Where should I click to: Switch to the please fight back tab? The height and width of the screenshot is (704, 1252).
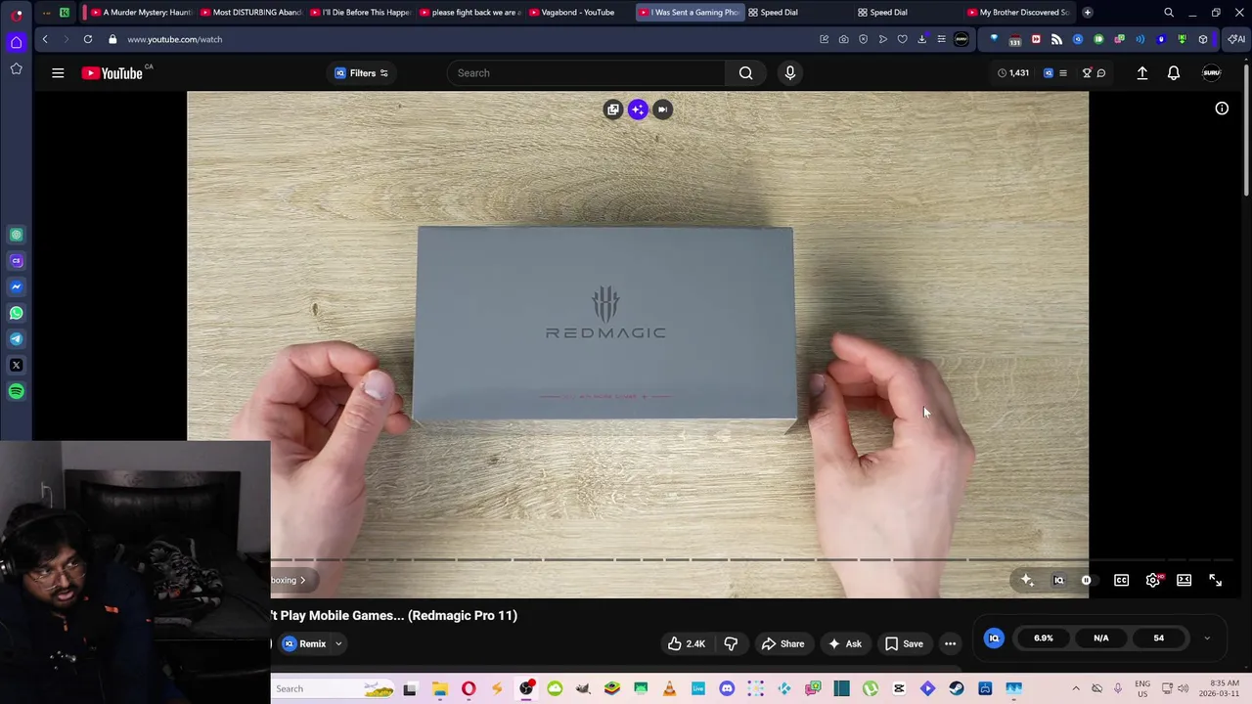click(471, 13)
